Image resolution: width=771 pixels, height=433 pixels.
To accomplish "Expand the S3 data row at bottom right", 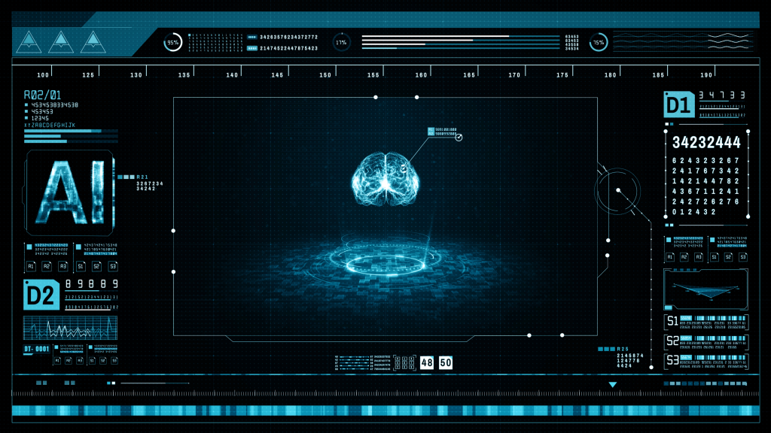I will [707, 362].
